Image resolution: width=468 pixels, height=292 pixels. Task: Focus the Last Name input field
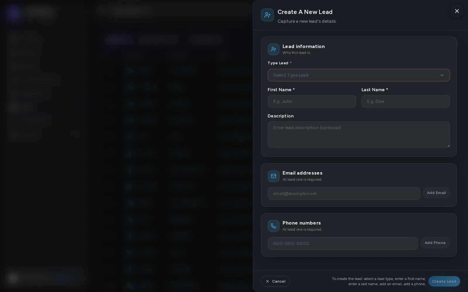[406, 101]
